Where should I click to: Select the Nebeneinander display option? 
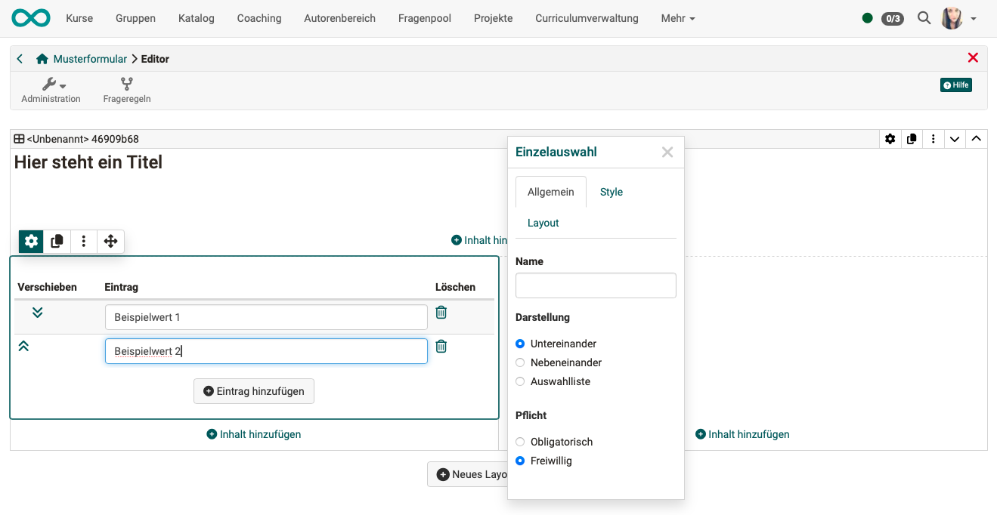(520, 362)
